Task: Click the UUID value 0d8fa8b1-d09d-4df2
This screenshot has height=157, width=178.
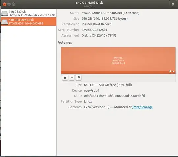Action: click(114, 96)
